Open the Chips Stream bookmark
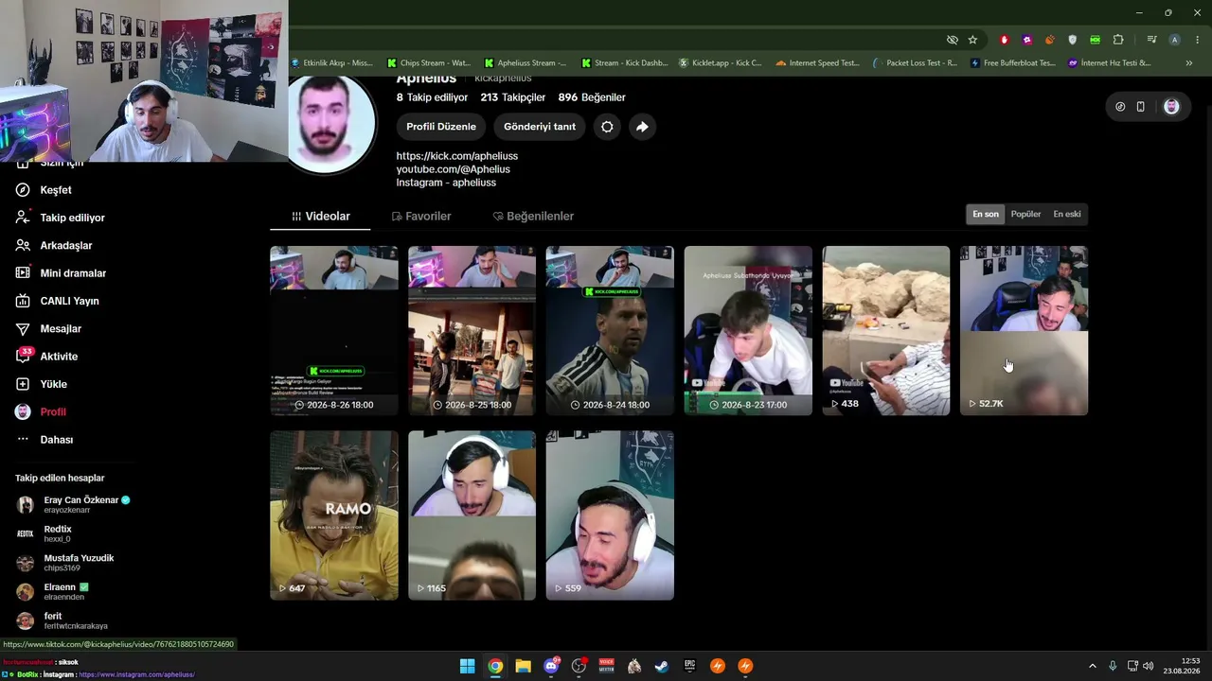Screen dimensions: 1212x681 coord(429,63)
